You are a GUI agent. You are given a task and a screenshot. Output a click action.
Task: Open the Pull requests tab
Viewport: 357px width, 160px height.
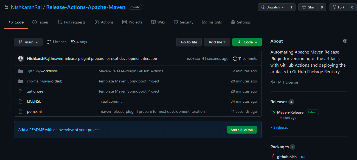(72, 22)
